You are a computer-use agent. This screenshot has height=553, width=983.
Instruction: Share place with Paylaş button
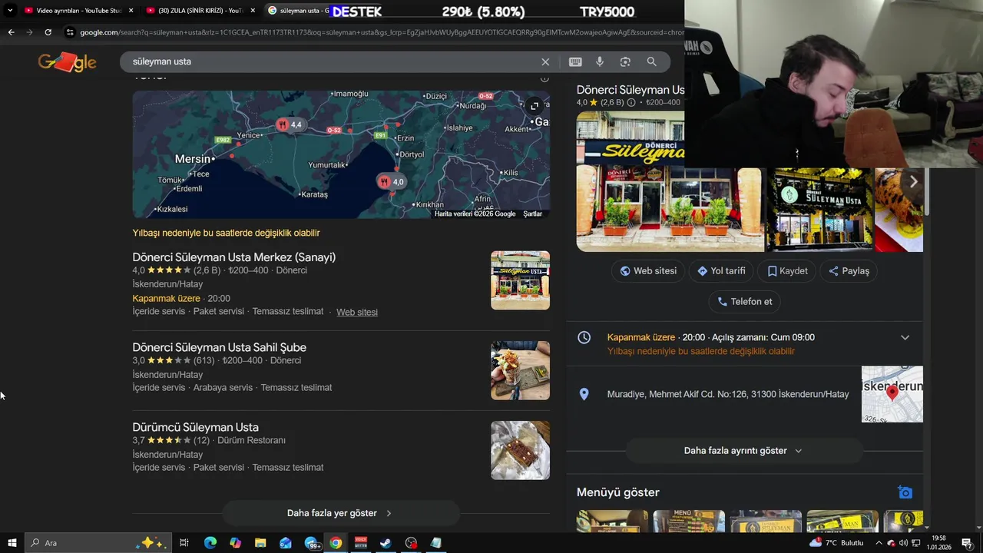849,271
